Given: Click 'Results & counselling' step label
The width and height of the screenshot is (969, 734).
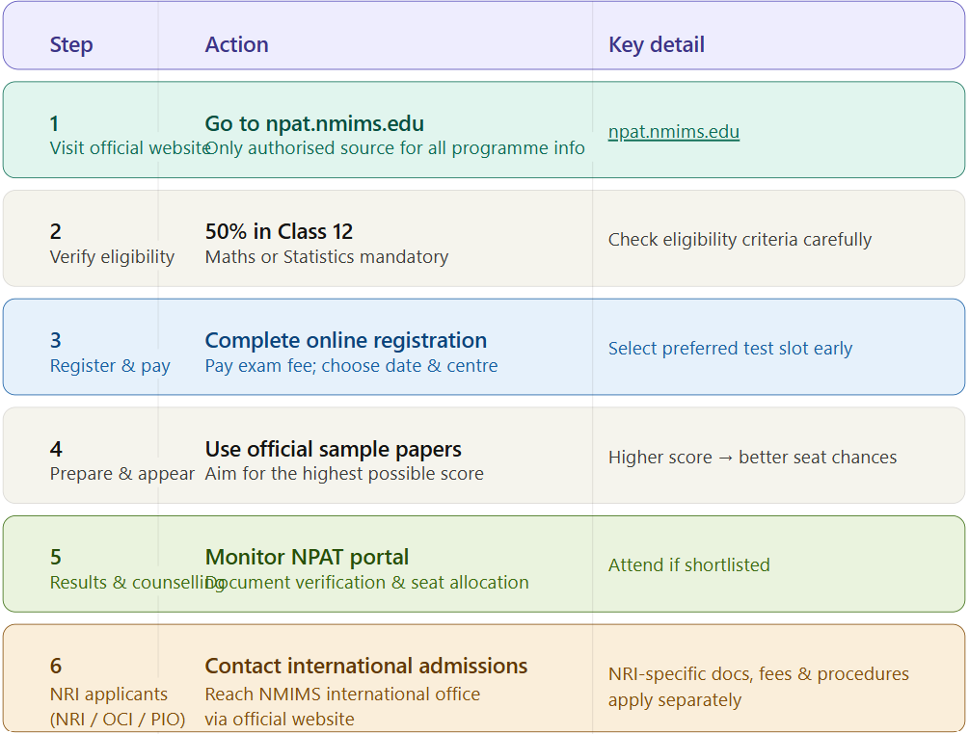Looking at the screenshot, I should tap(137, 582).
